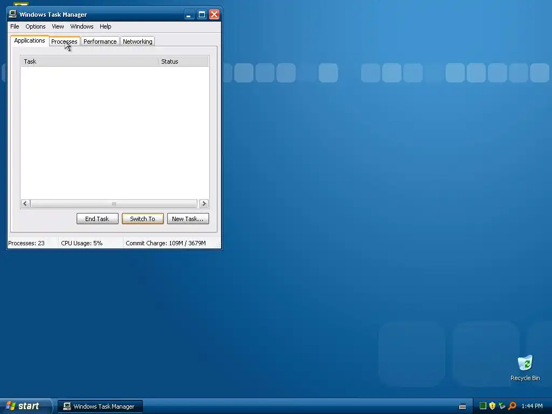This screenshot has height=414, width=552.
Task: Click the resize grip in Task Manager's status bar
Action: (218, 245)
